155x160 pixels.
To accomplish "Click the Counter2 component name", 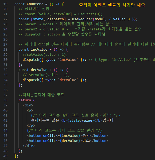I will (x=35, y=4).
